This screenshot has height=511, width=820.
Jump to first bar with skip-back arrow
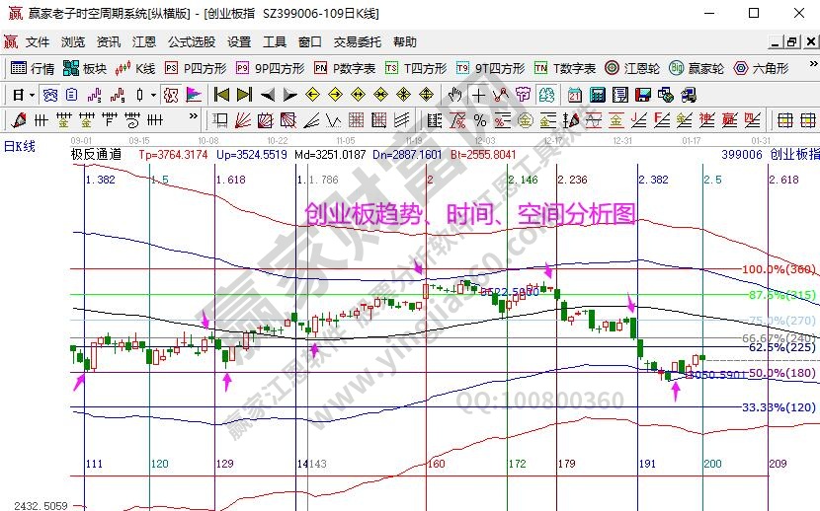coord(221,95)
